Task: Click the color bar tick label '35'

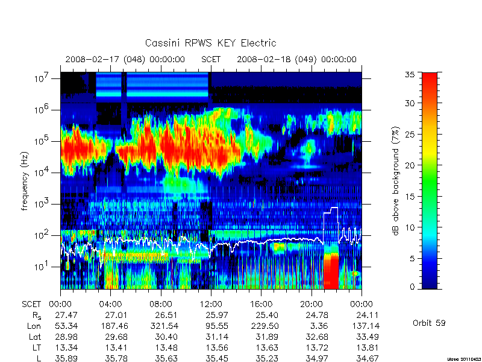Action: pyautogui.click(x=410, y=75)
